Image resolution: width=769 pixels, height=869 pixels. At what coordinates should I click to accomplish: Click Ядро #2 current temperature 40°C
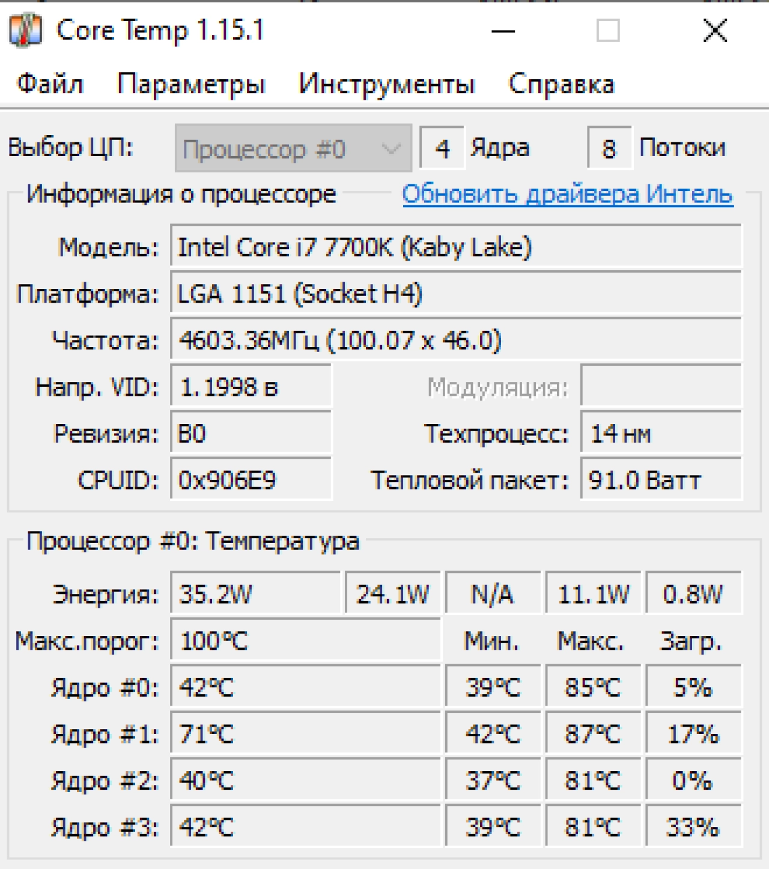pyautogui.click(x=305, y=780)
